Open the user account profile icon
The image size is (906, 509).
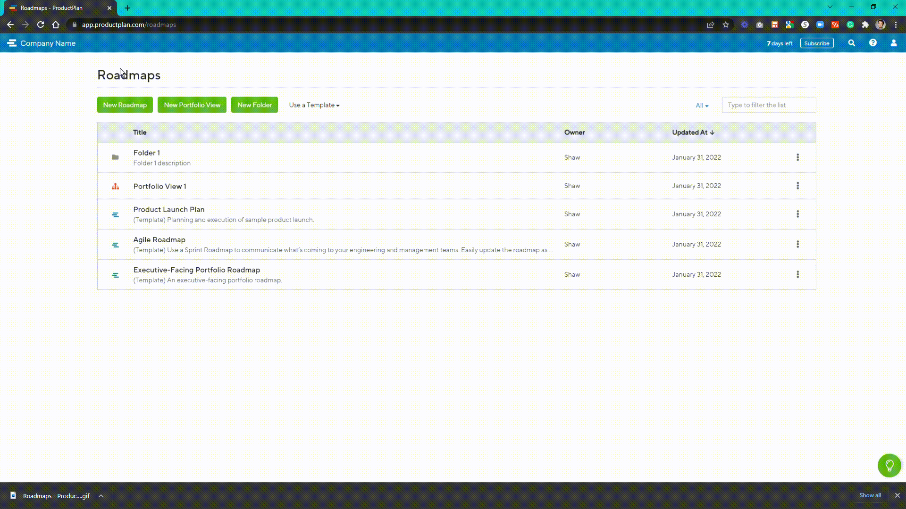894,43
